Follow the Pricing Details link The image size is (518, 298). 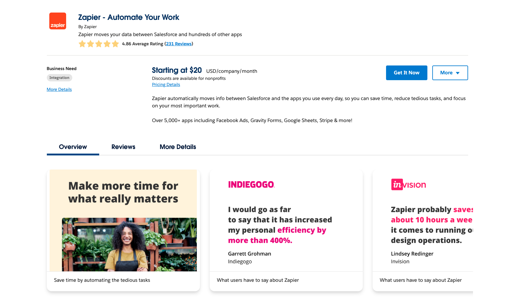coord(166,85)
